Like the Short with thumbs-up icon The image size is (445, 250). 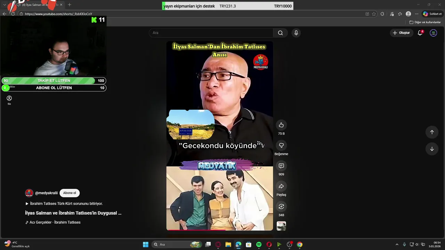tap(281, 125)
